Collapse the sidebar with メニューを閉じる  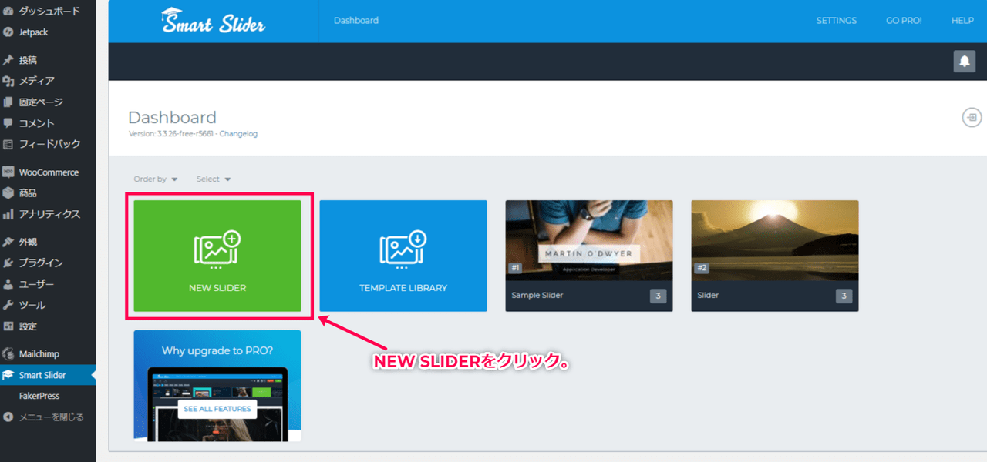(x=51, y=417)
